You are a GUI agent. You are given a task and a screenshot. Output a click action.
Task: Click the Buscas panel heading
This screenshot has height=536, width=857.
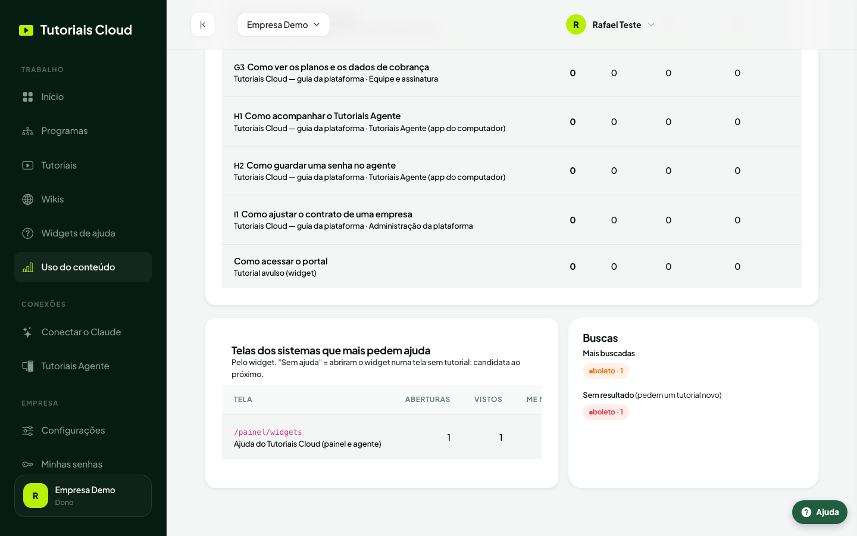click(x=600, y=338)
